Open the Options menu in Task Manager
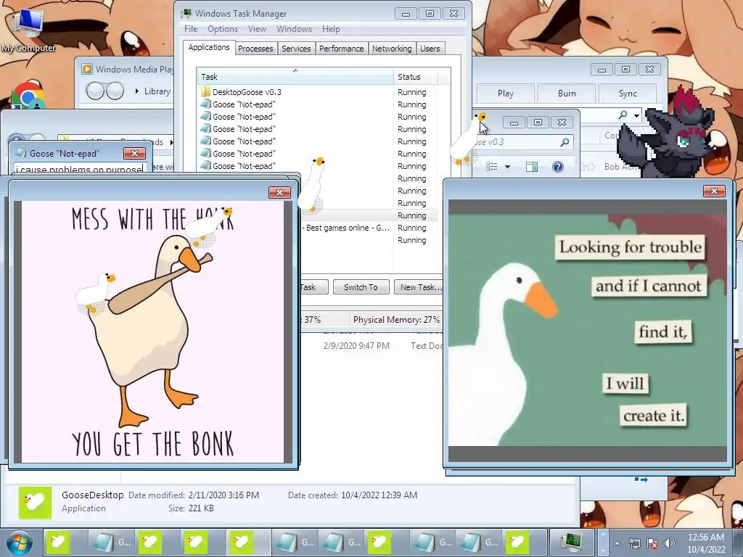 (x=223, y=29)
